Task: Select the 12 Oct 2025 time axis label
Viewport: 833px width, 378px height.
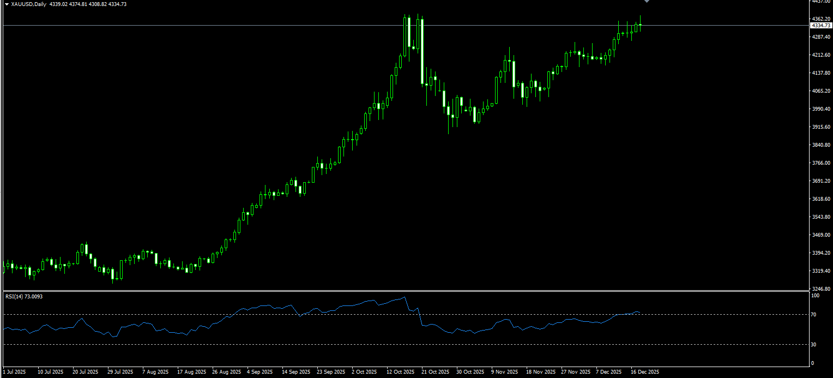Action: click(x=401, y=372)
